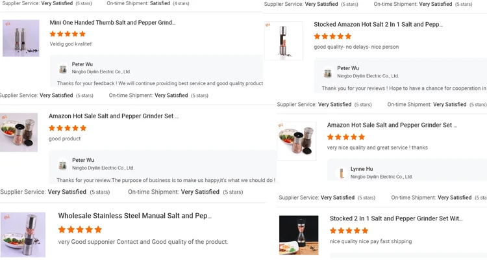
Task: Click Peter Wu's avatar above 'Thanks for your feedback' reply
Action: coord(63,68)
